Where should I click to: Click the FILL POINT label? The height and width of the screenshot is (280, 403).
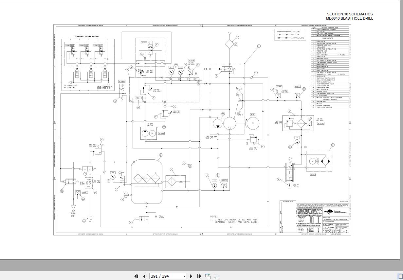tap(161, 217)
